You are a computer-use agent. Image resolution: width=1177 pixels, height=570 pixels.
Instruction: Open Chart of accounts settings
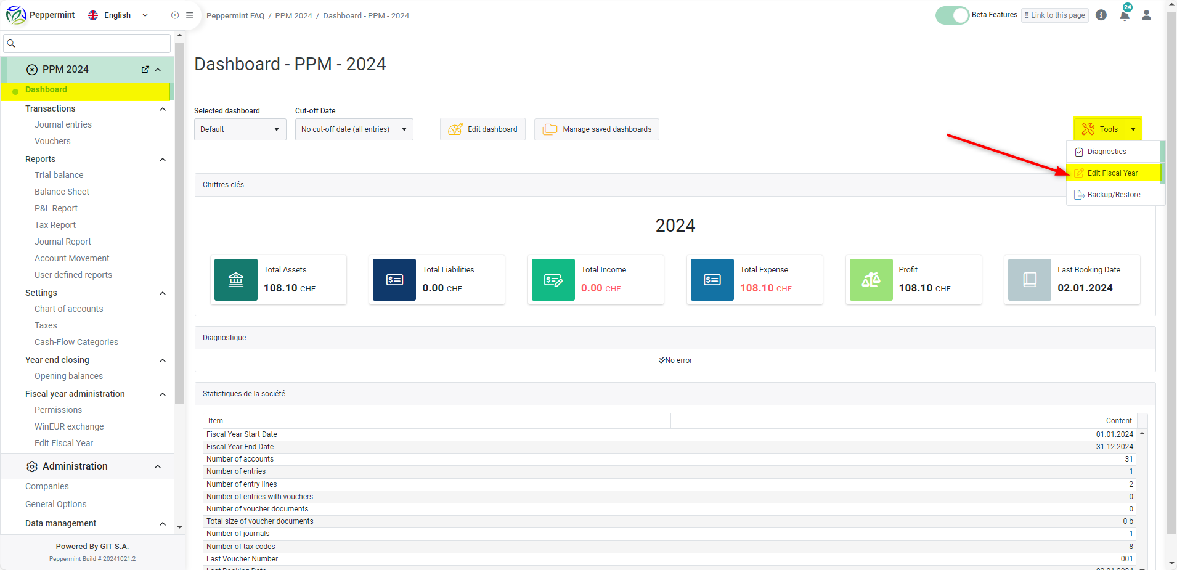pyautogui.click(x=68, y=309)
